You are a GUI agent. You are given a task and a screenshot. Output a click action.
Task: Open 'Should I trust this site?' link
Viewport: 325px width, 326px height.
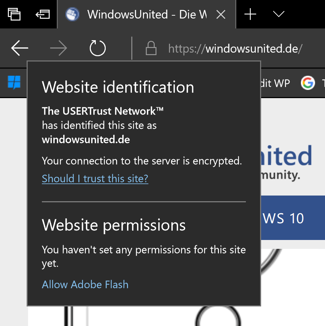coord(95,178)
